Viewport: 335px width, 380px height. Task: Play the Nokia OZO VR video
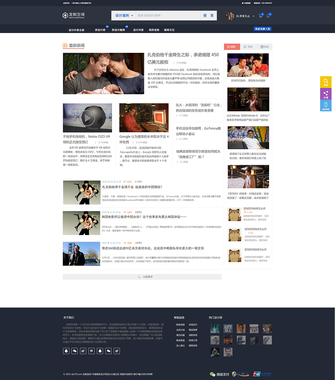(87, 118)
